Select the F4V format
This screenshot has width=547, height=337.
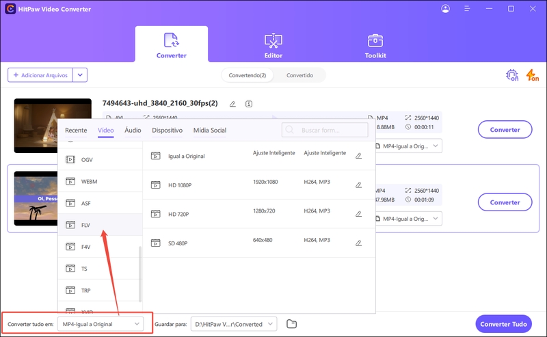pos(100,247)
